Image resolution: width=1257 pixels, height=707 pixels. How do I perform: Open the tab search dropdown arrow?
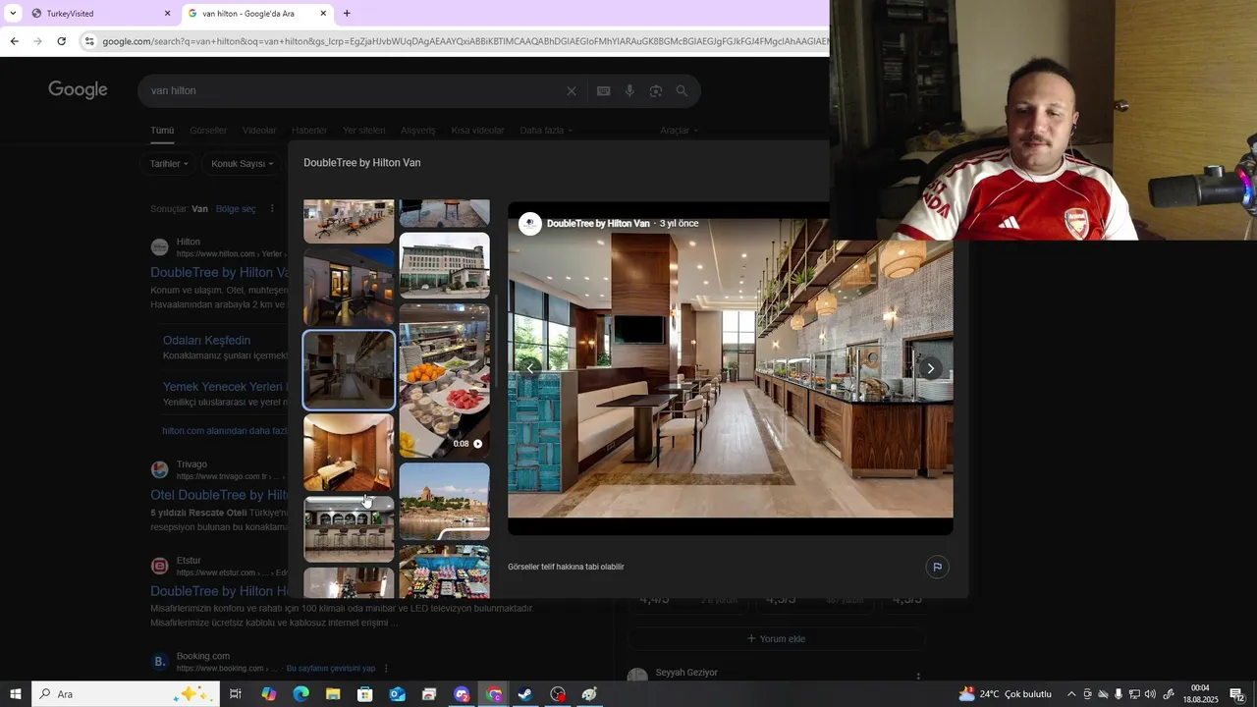coord(13,14)
